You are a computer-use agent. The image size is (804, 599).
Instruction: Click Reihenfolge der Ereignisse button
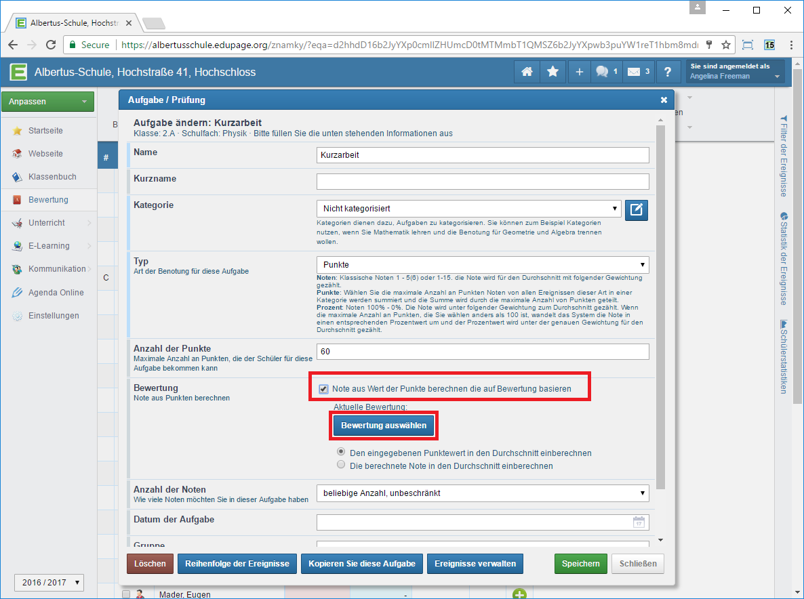tap(237, 564)
